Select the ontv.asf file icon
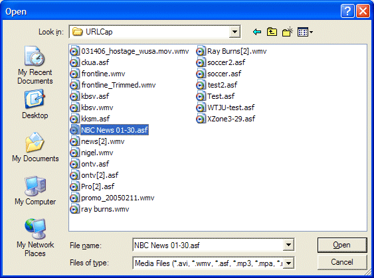374x278 pixels. click(74, 164)
